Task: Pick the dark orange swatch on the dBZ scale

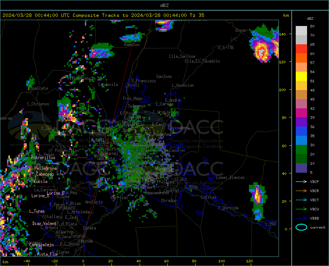Action: click(301, 58)
